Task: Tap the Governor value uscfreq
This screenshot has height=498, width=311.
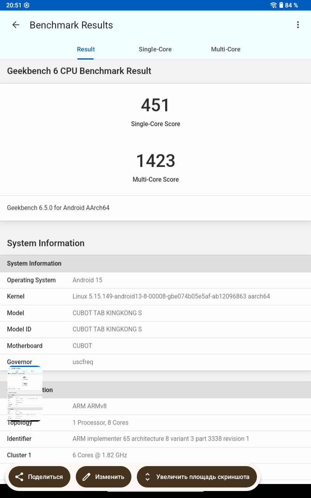Action: click(83, 362)
